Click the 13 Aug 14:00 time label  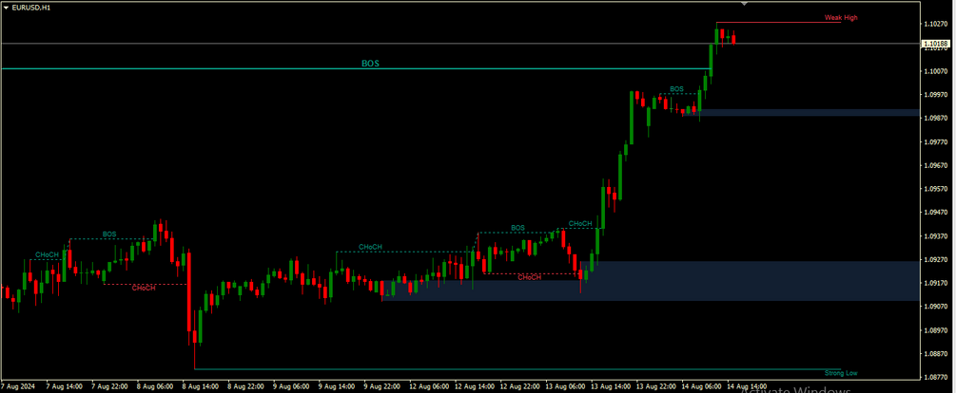pyautogui.click(x=609, y=386)
